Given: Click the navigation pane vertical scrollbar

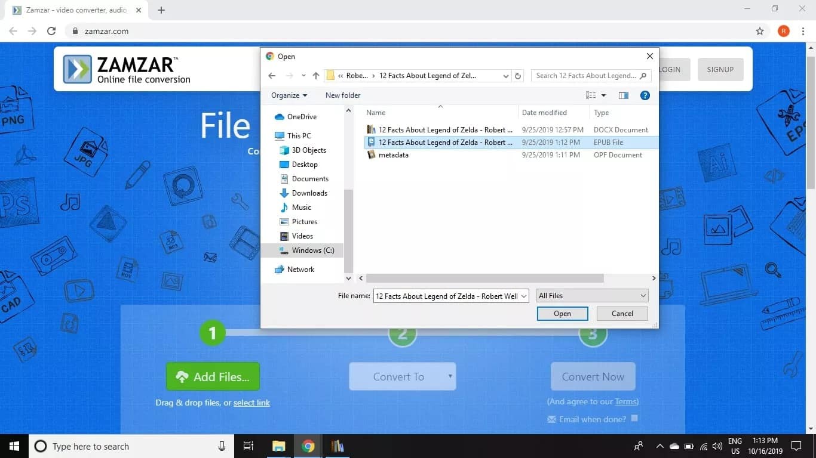Looking at the screenshot, I should pos(349,231).
